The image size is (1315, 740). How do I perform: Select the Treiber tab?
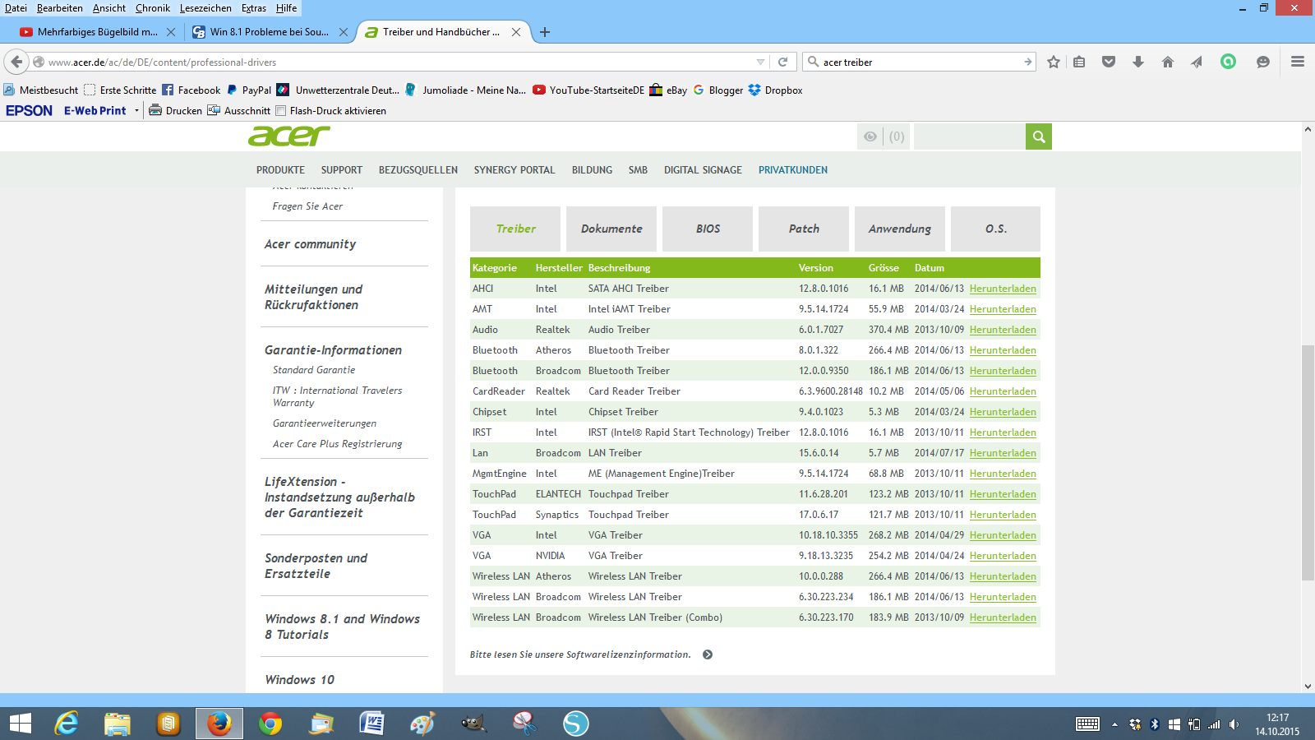pos(515,229)
